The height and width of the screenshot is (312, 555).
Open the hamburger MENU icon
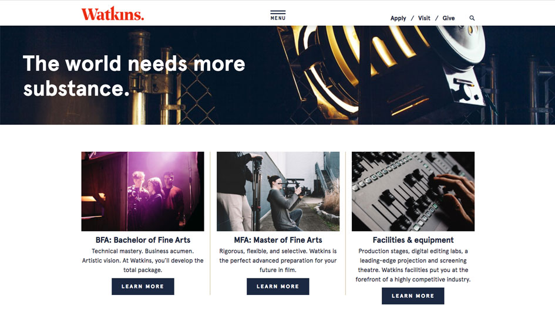pyautogui.click(x=278, y=16)
